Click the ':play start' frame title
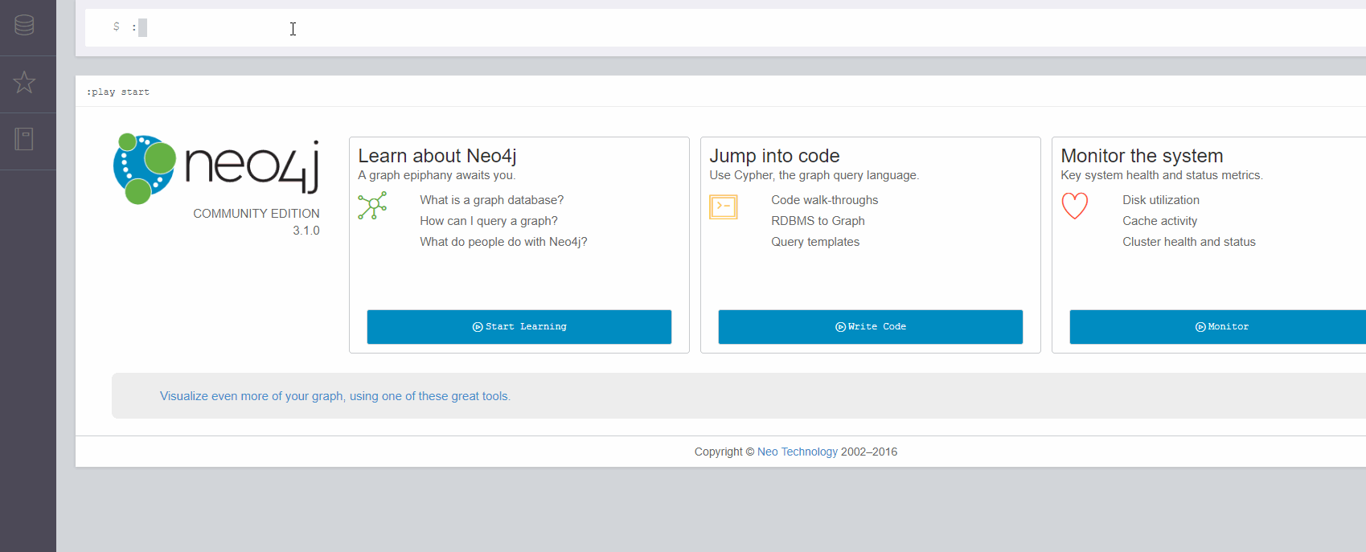1366x552 pixels. 118,92
